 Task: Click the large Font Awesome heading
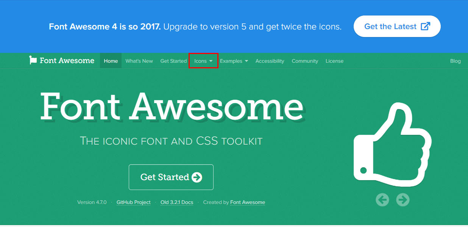pyautogui.click(x=172, y=106)
